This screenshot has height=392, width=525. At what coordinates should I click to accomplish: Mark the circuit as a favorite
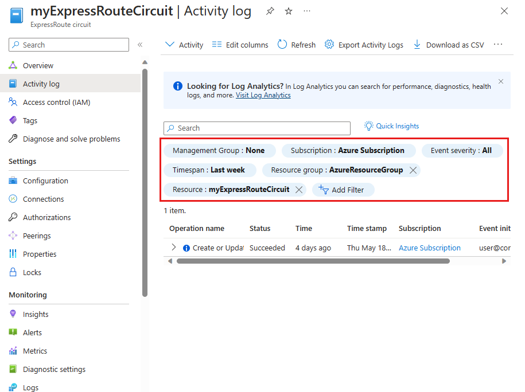click(289, 11)
